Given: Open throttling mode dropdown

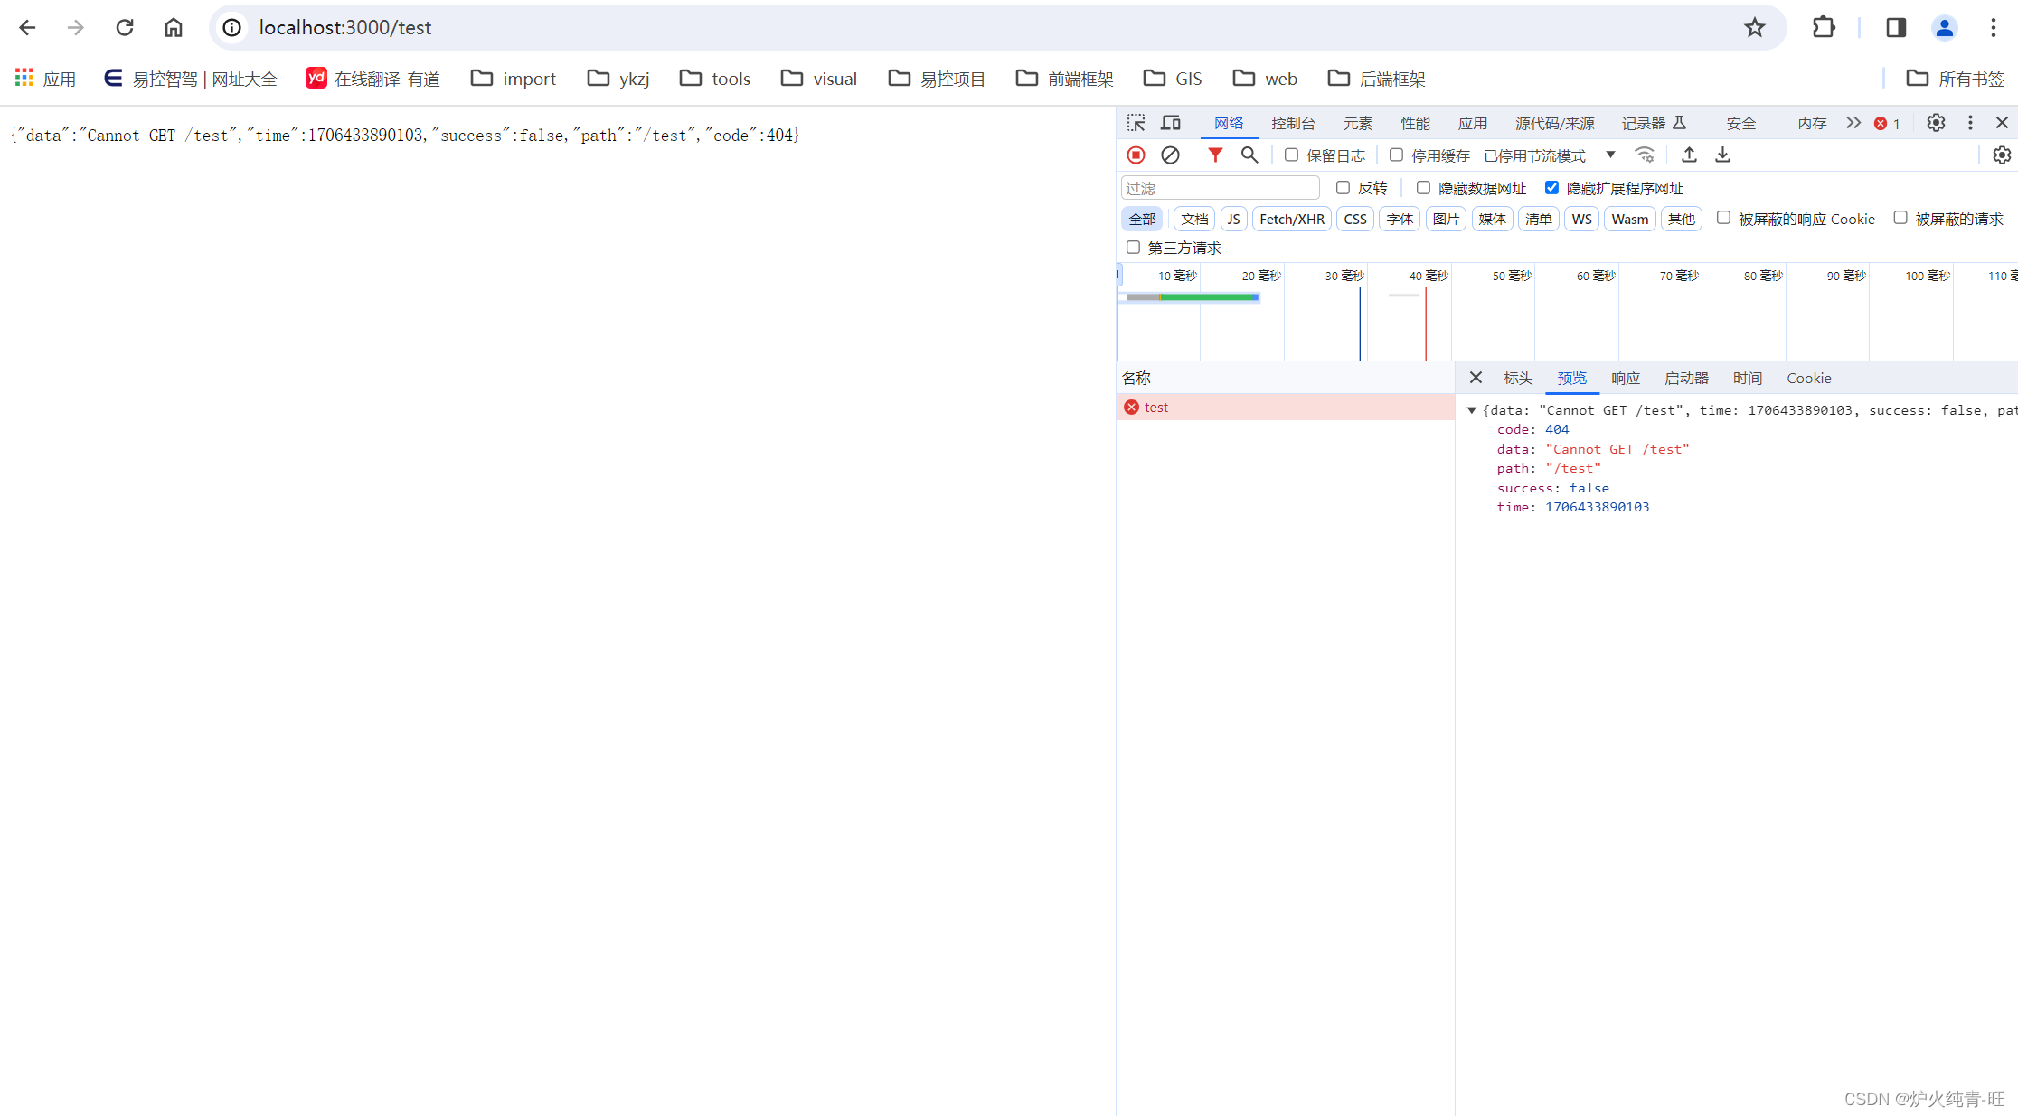Looking at the screenshot, I should click(x=1550, y=155).
